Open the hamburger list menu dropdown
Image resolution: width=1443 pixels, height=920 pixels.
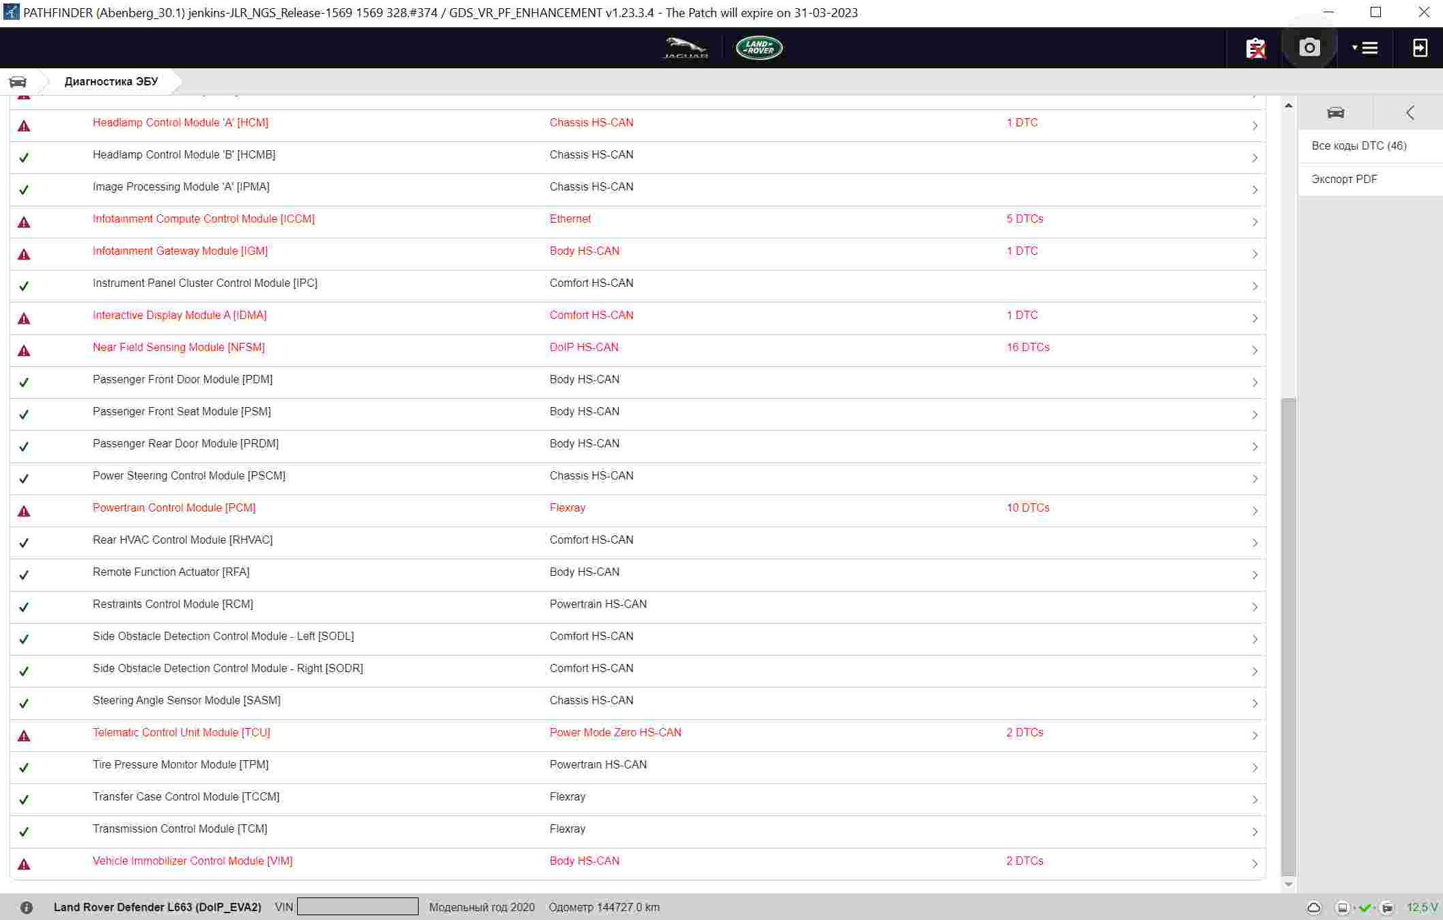coord(1365,48)
